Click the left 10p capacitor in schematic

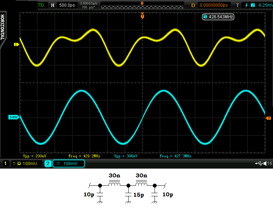(100, 195)
